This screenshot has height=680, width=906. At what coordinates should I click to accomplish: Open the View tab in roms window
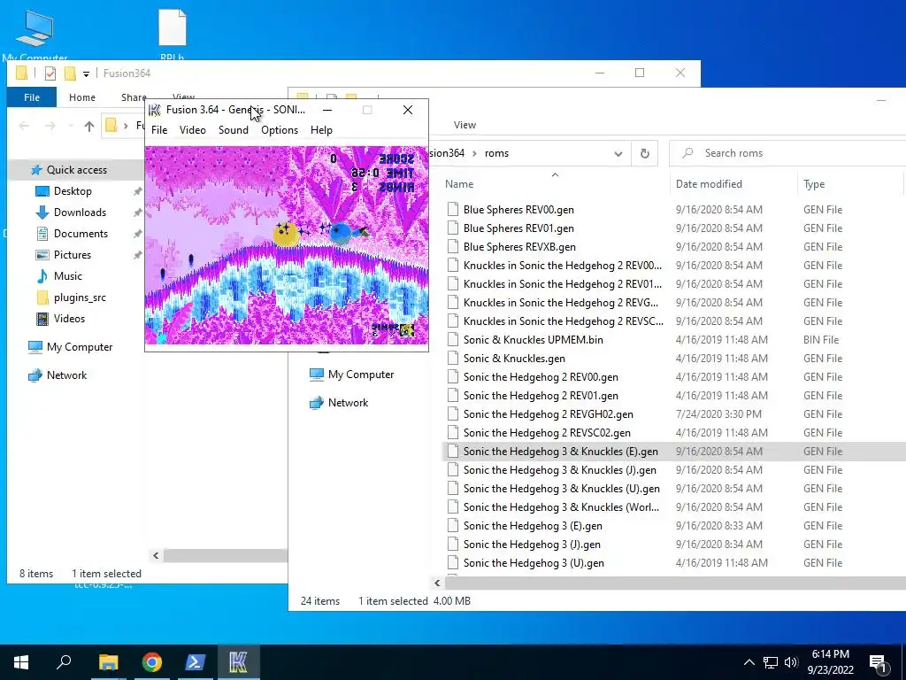pyautogui.click(x=465, y=125)
